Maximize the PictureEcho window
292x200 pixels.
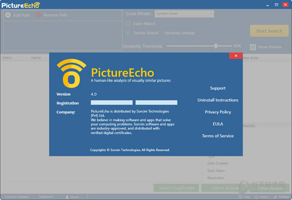[x=276, y=5]
